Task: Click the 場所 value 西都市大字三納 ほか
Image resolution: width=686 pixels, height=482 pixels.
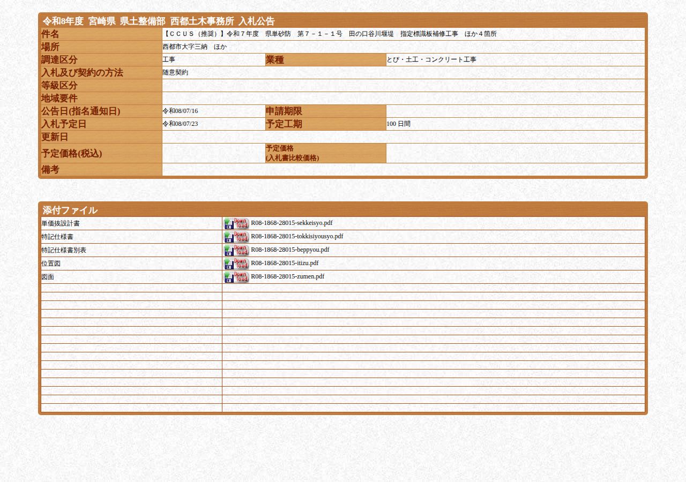Action: [x=195, y=47]
